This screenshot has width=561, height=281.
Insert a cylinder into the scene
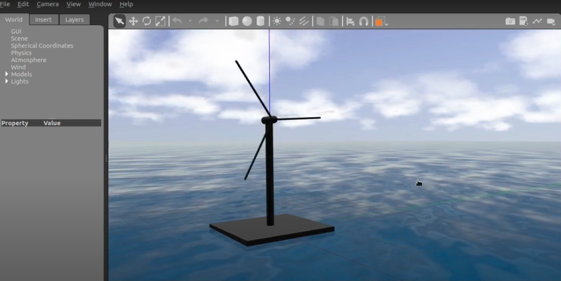pos(260,21)
